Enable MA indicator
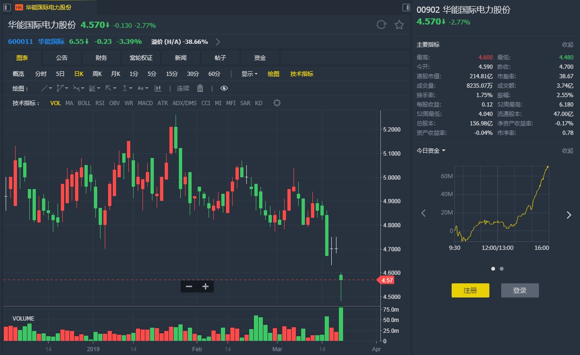The width and height of the screenshot is (580, 355). tap(69, 103)
